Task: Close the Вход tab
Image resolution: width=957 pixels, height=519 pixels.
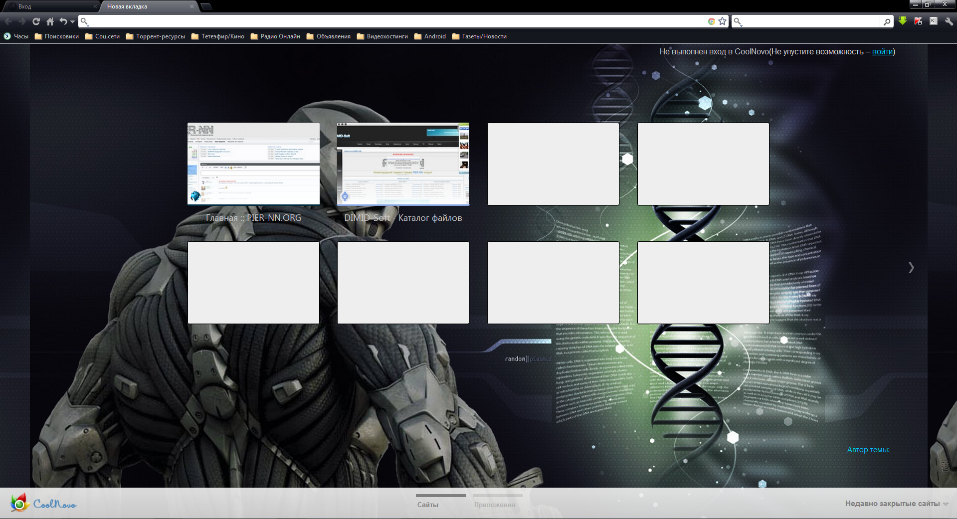Action: coord(95,6)
